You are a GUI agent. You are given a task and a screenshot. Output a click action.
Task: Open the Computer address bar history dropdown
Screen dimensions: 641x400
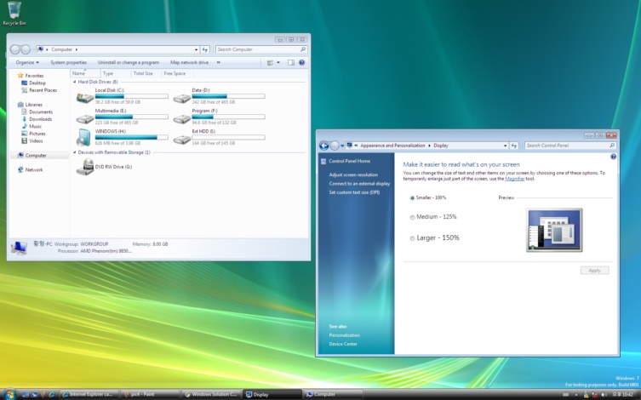pos(197,49)
